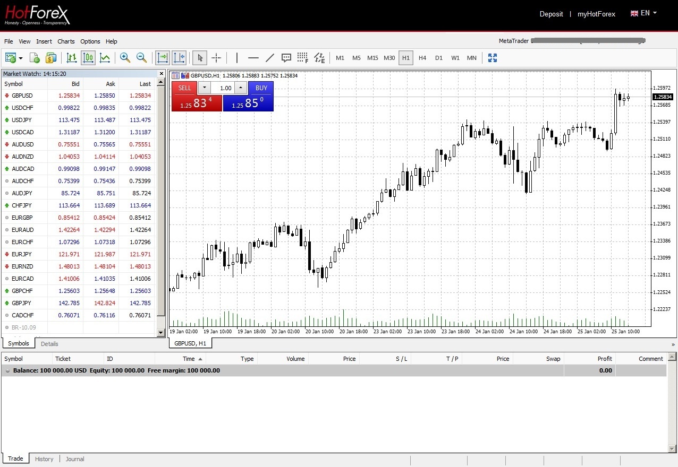This screenshot has height=467, width=678.
Task: Open the EN language dropdown
Action: coord(643,13)
